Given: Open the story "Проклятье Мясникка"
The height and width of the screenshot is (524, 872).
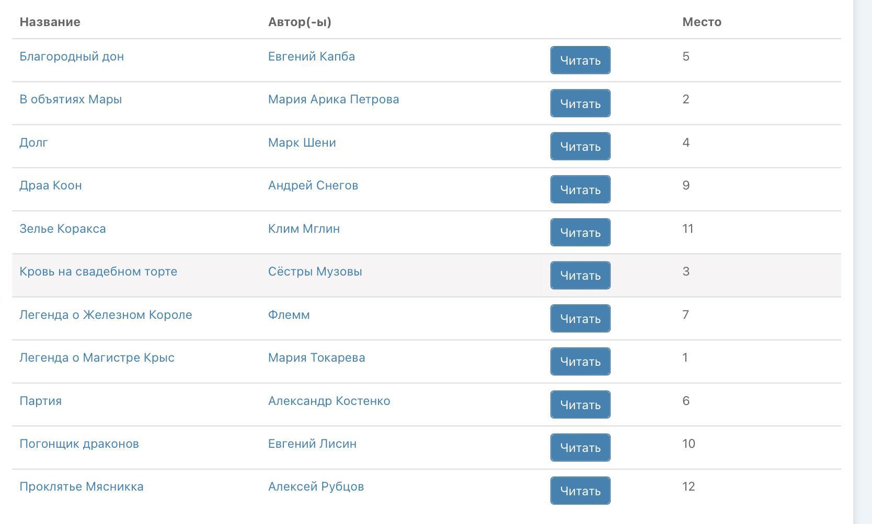Looking at the screenshot, I should (x=81, y=486).
